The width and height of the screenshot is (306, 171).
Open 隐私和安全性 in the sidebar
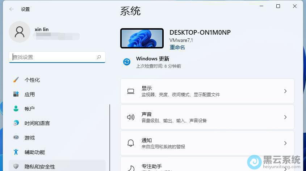40,166
